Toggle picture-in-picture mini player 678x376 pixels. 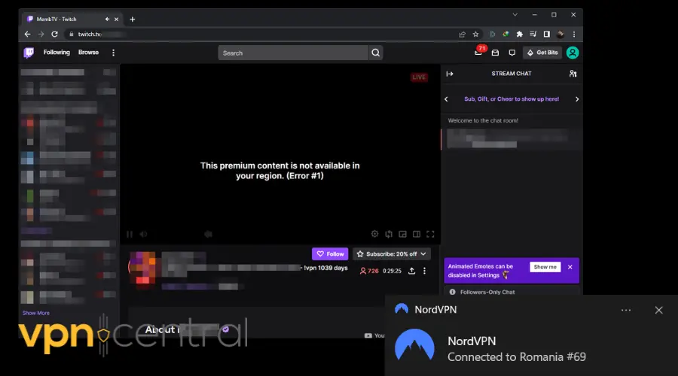point(402,234)
